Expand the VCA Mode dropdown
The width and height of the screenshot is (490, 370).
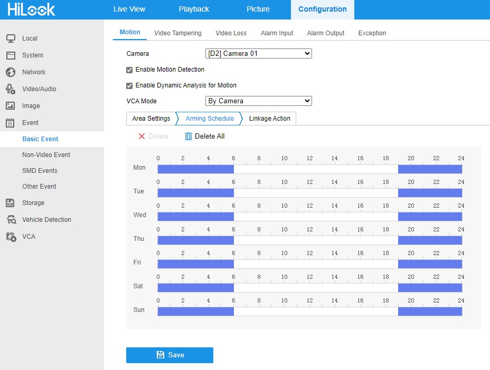coord(258,101)
